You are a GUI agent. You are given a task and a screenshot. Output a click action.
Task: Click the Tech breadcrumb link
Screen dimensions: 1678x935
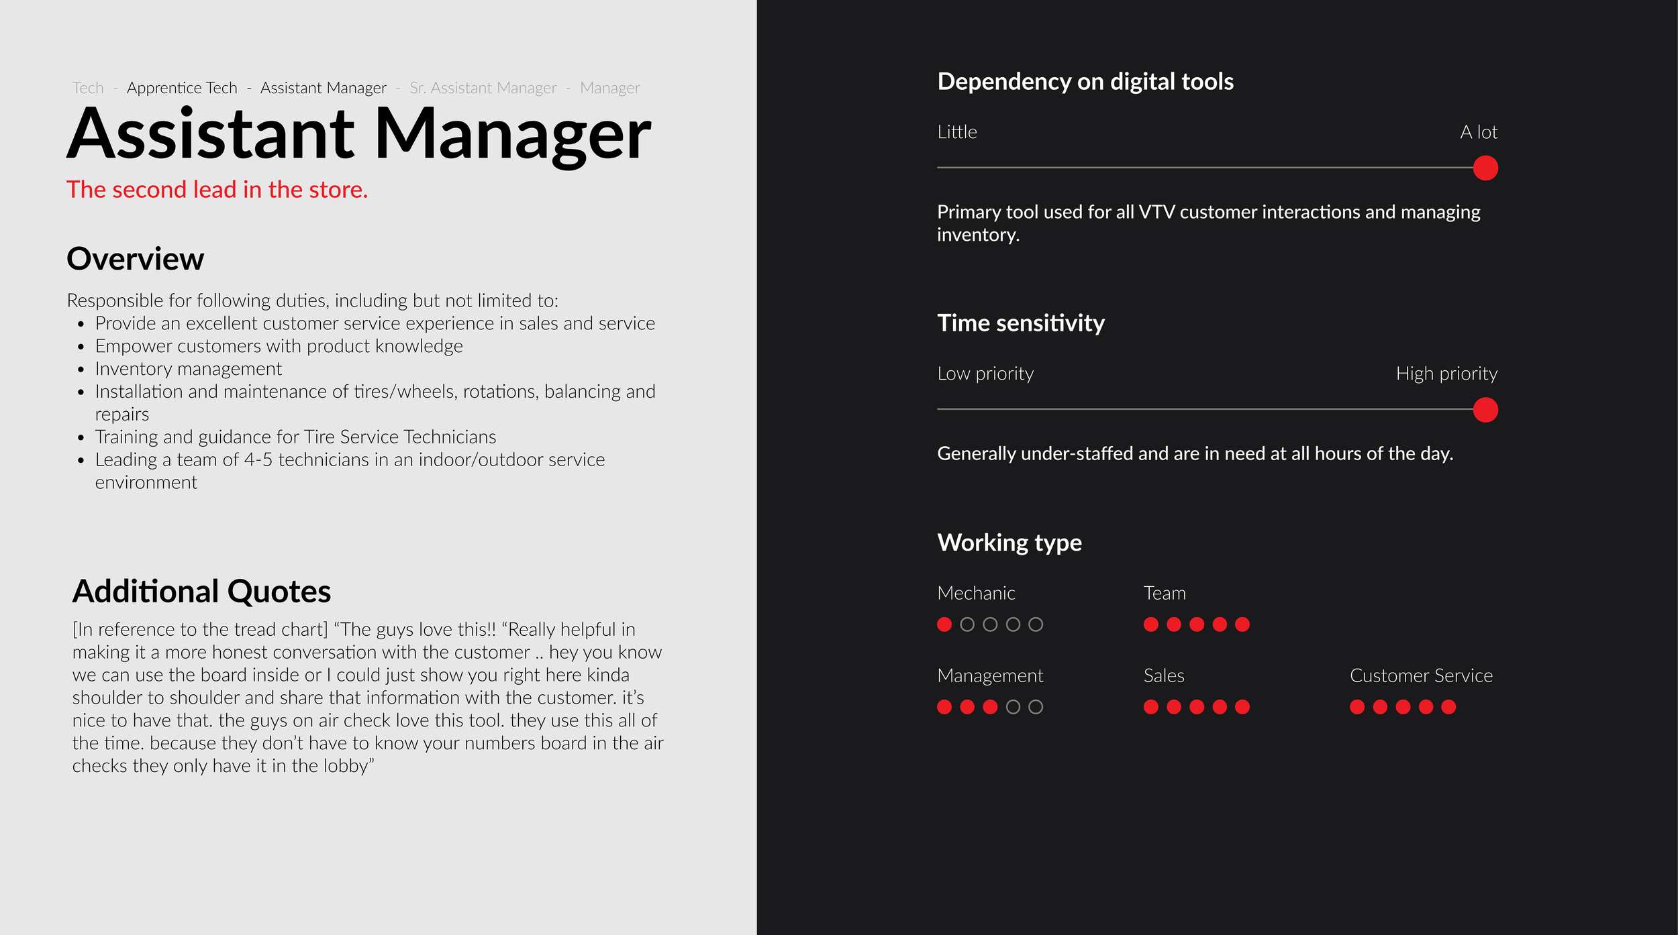(88, 88)
